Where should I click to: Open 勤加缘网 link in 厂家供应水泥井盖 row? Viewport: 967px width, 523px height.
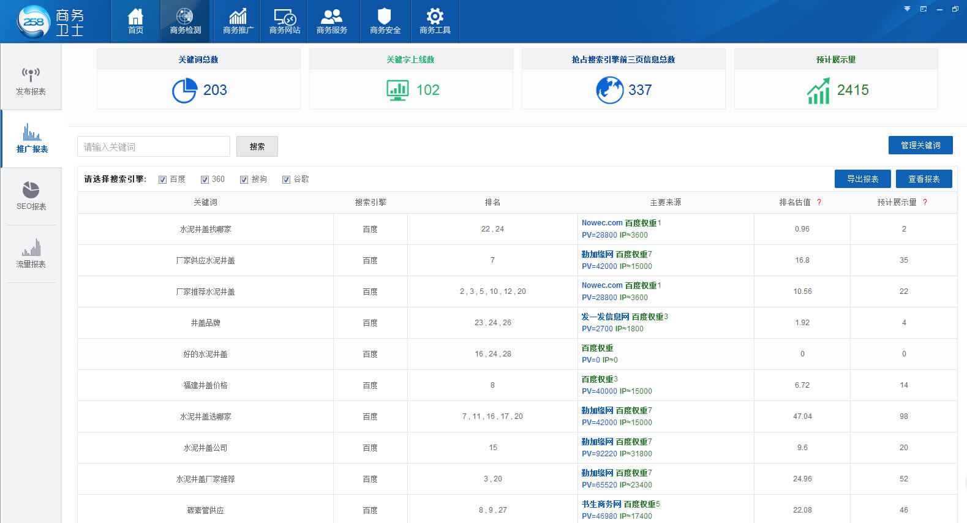point(597,254)
